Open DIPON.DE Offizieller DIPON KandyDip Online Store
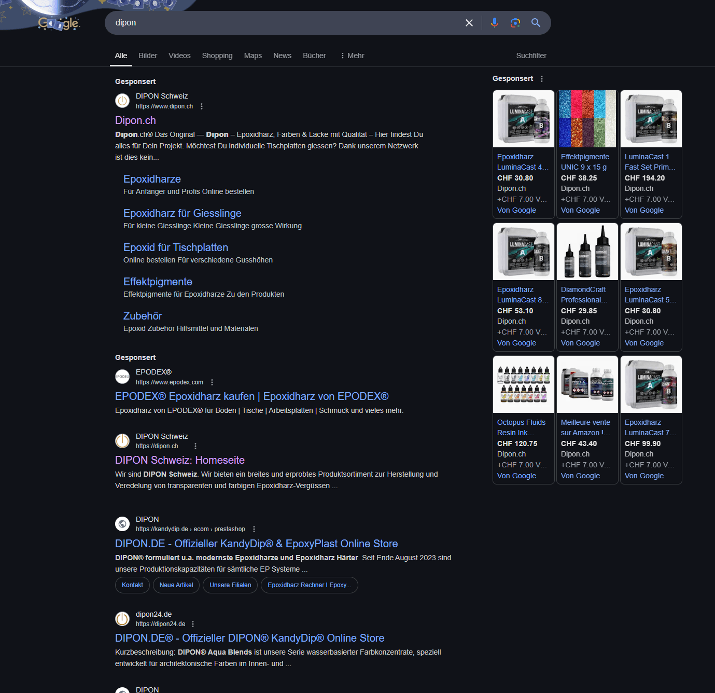715x693 pixels. (x=250, y=638)
